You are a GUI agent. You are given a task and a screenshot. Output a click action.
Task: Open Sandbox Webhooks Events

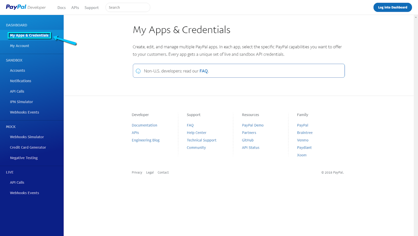pos(25,112)
